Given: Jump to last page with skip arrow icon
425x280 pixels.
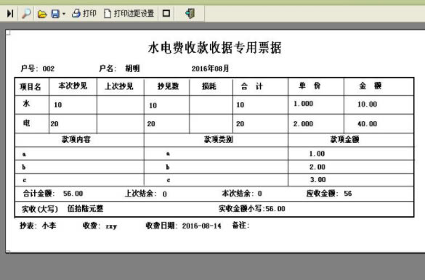Looking at the screenshot, I should pyautogui.click(x=10, y=13).
